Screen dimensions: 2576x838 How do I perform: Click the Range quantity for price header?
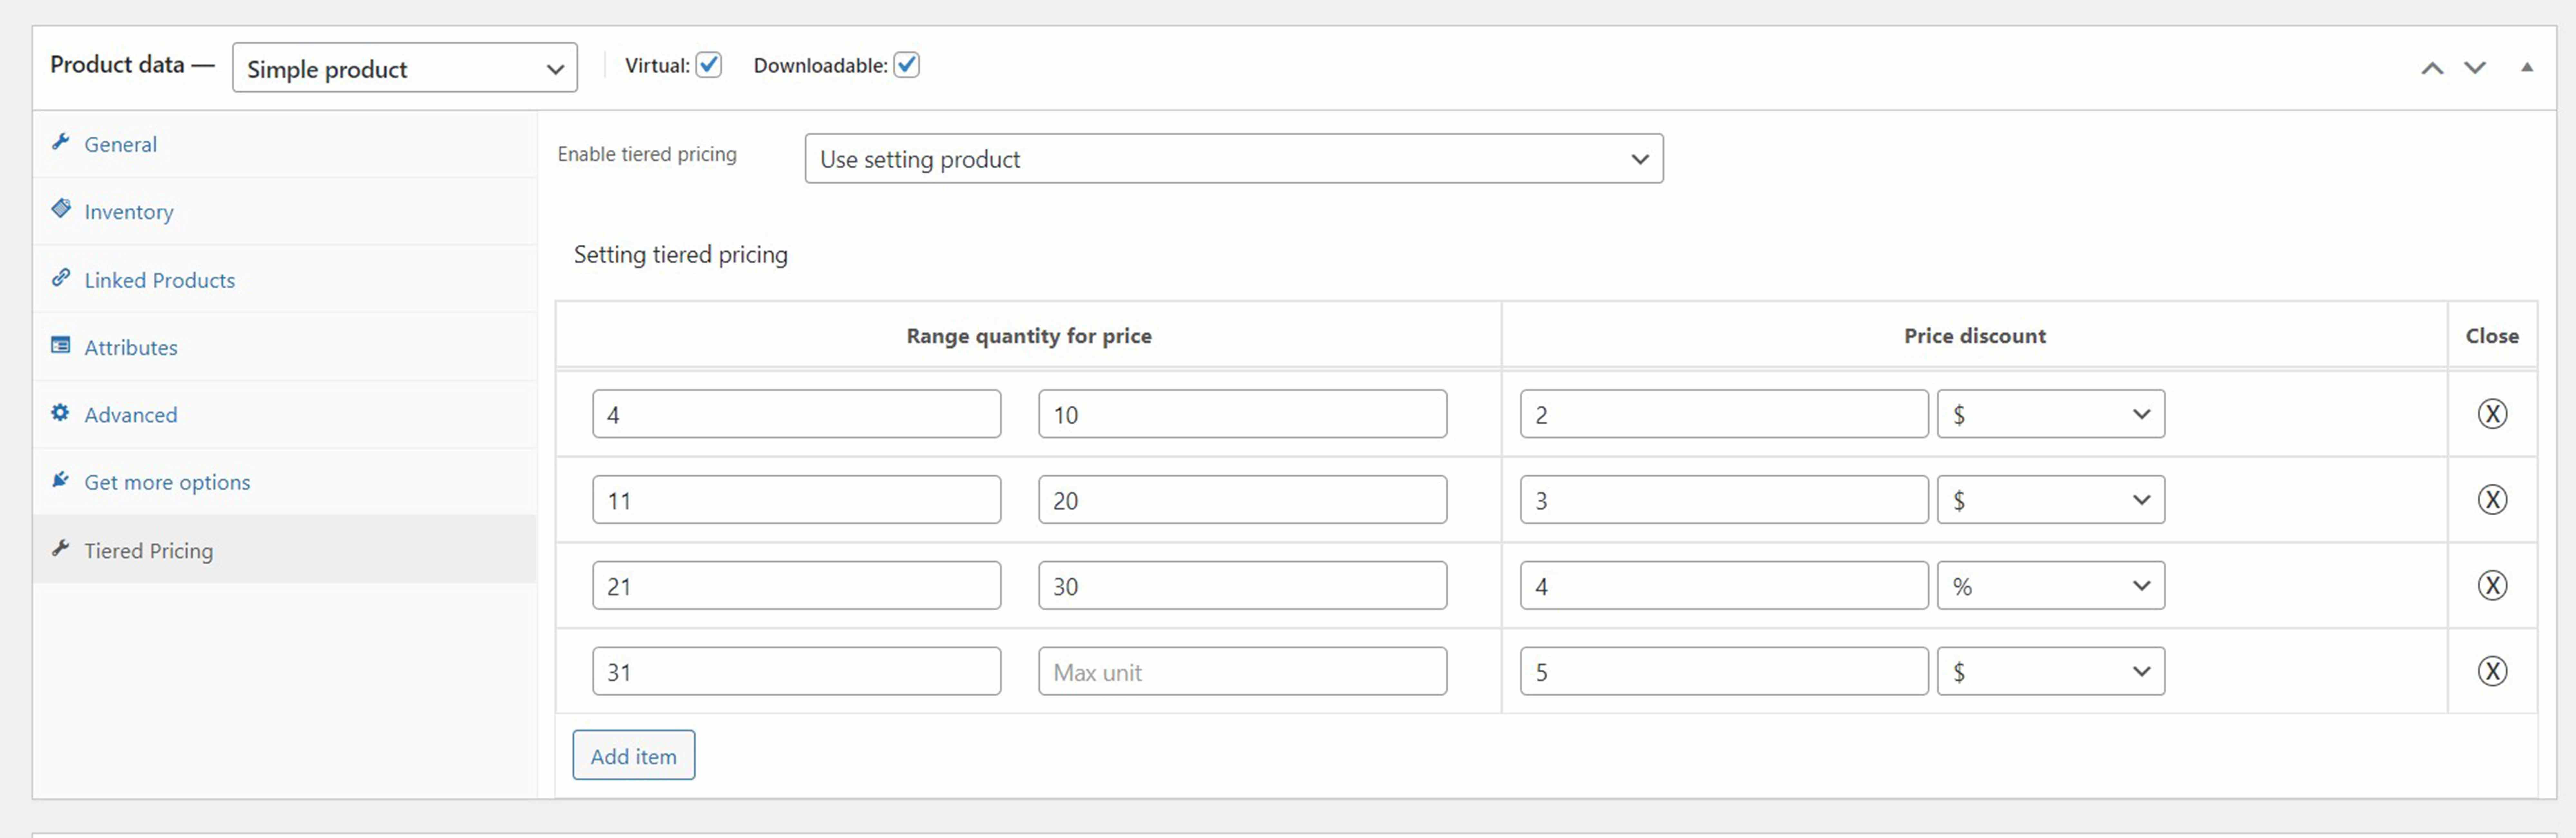pyautogui.click(x=1029, y=336)
